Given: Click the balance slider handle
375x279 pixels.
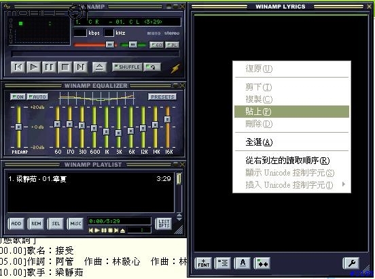Looking at the screenshot, I should pyautogui.click(x=133, y=44).
